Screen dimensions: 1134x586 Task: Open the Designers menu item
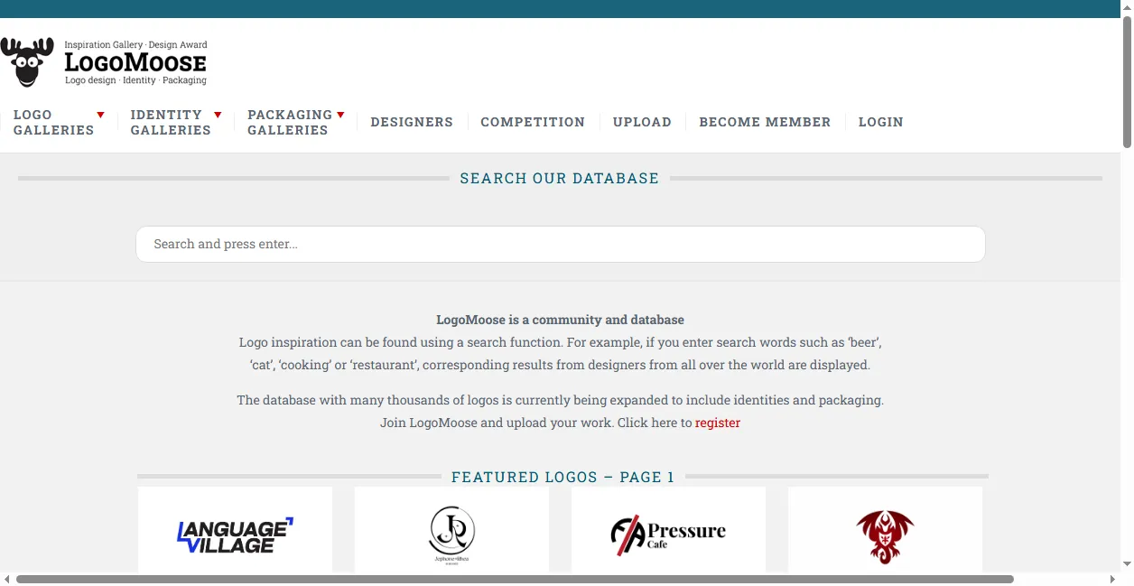click(x=412, y=122)
